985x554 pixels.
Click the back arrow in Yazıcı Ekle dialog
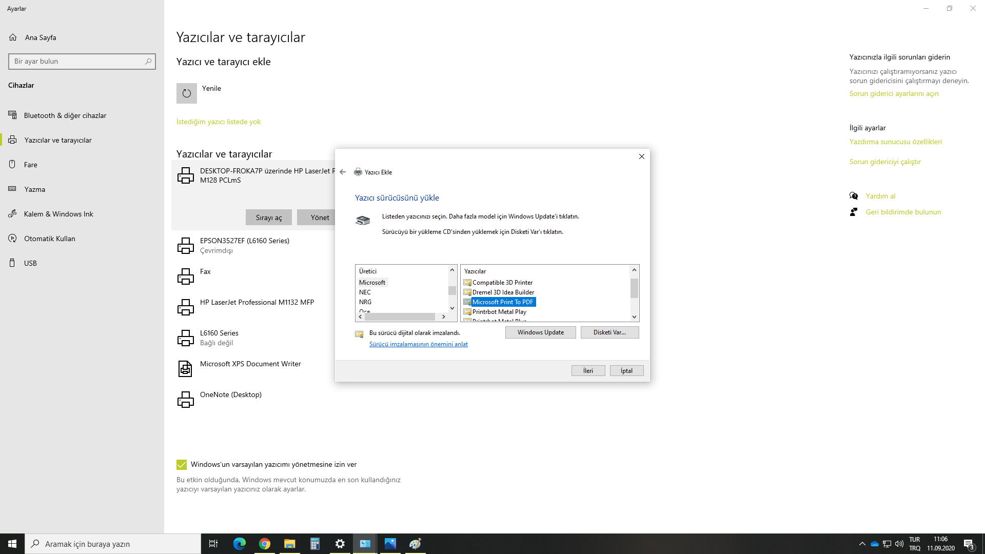[343, 172]
